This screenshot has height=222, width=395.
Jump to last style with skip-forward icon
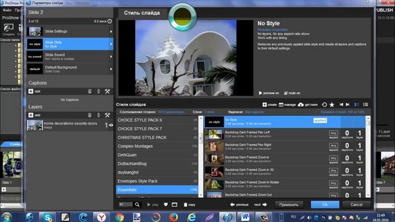pyautogui.click(x=347, y=105)
